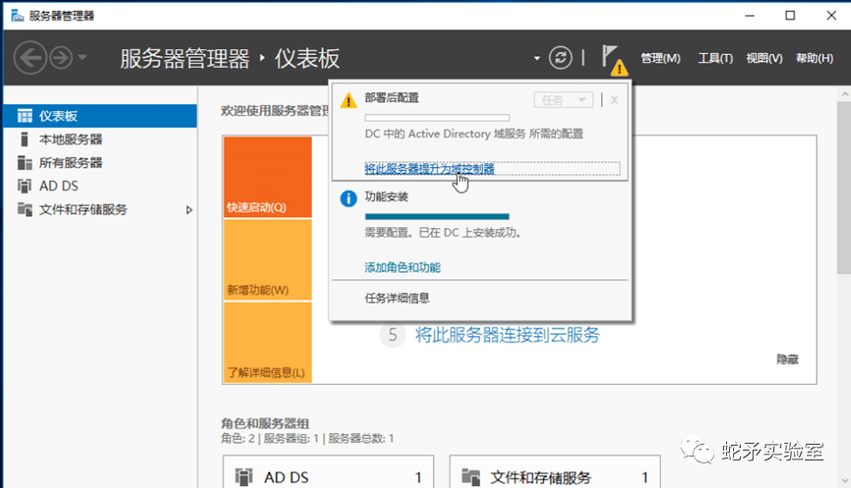
Task: Dismiss the 部署后配置 notification with X
Action: (x=614, y=99)
